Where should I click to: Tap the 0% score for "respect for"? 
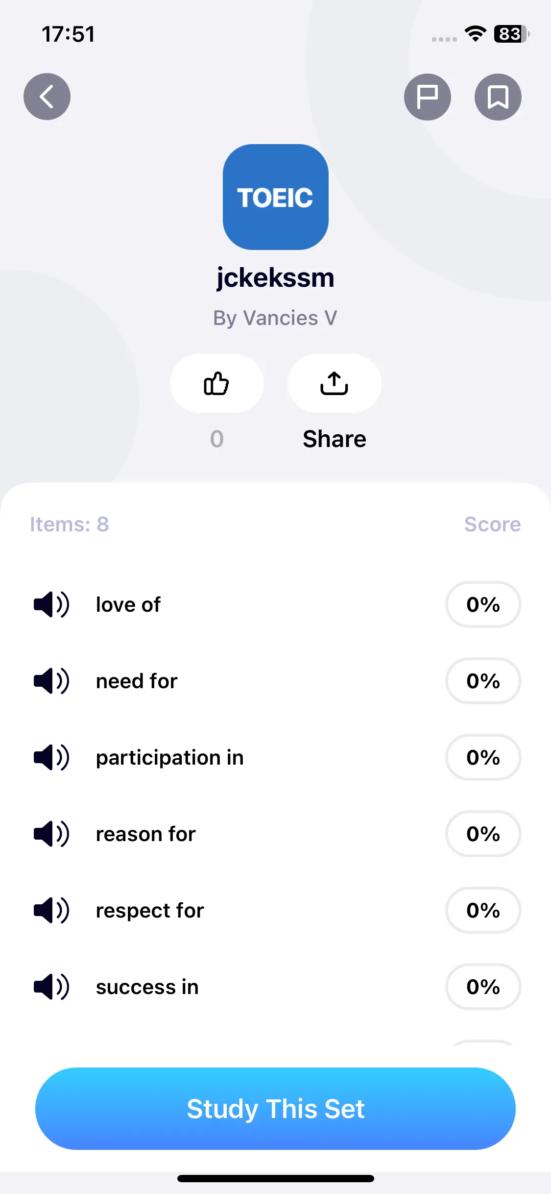(483, 910)
